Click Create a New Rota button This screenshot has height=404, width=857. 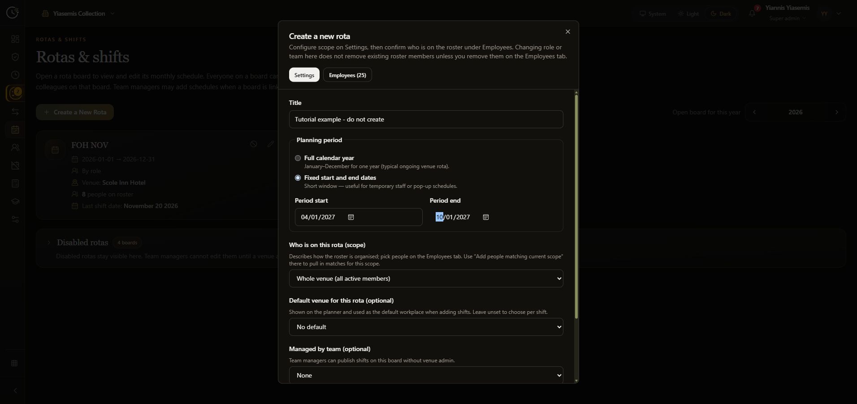coord(75,112)
